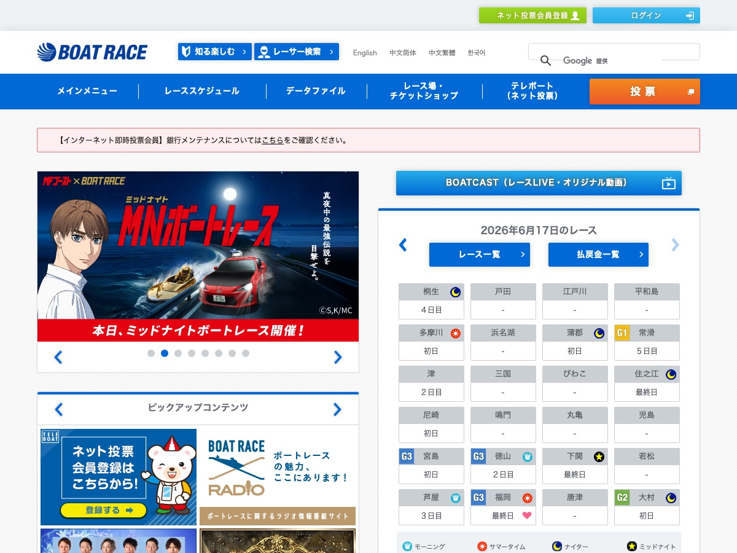
Task: Select the sixth carousel dot
Action: (x=219, y=353)
